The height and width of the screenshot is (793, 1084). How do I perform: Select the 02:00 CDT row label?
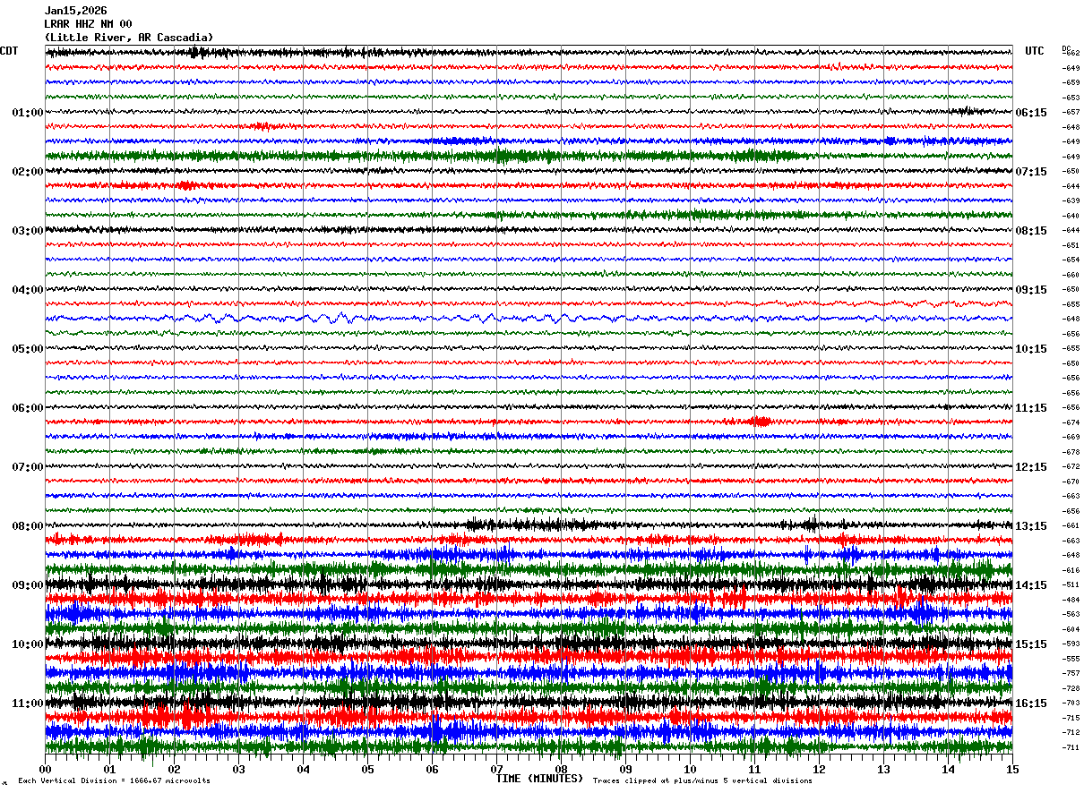(x=28, y=172)
